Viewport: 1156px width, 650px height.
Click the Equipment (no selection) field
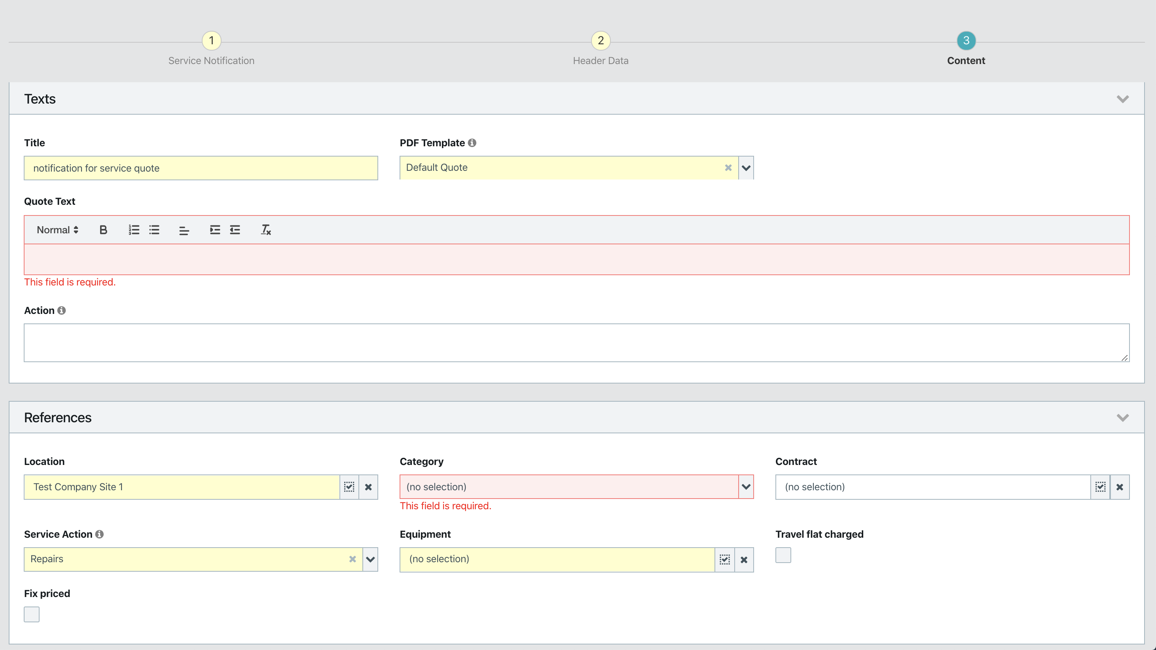[557, 559]
